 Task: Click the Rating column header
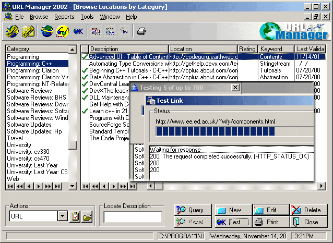247,49
